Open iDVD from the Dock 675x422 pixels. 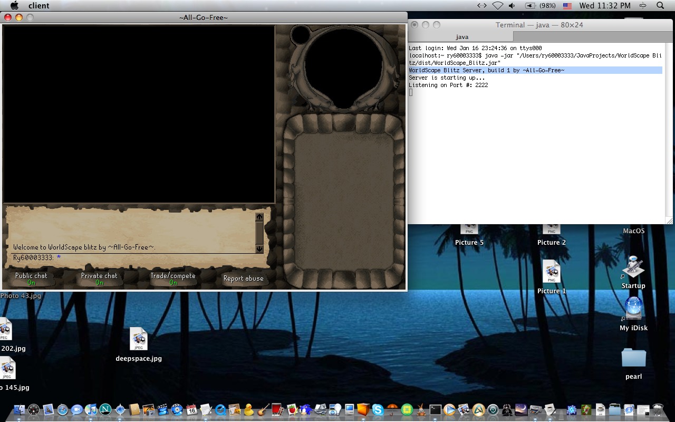177,410
